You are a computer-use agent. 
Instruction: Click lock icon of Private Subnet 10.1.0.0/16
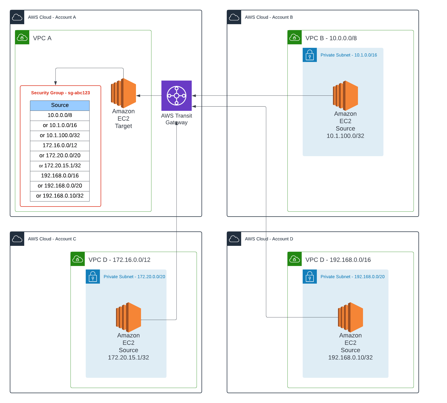(x=310, y=55)
